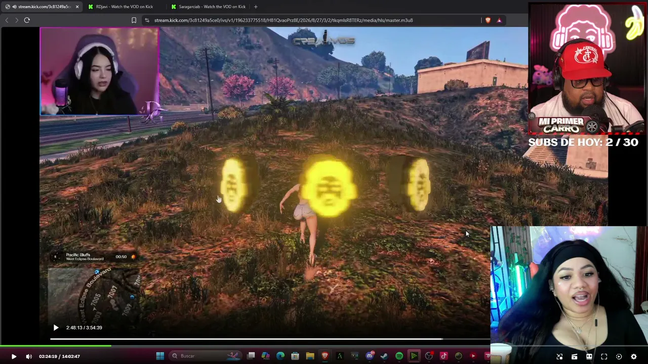Open Discord from the taskbar

point(370,356)
